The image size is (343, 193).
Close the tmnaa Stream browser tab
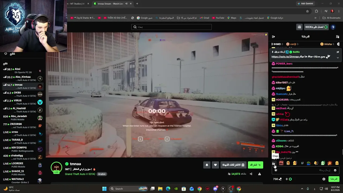pos(131,4)
